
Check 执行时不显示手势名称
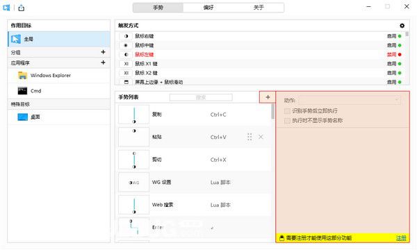(x=313, y=121)
